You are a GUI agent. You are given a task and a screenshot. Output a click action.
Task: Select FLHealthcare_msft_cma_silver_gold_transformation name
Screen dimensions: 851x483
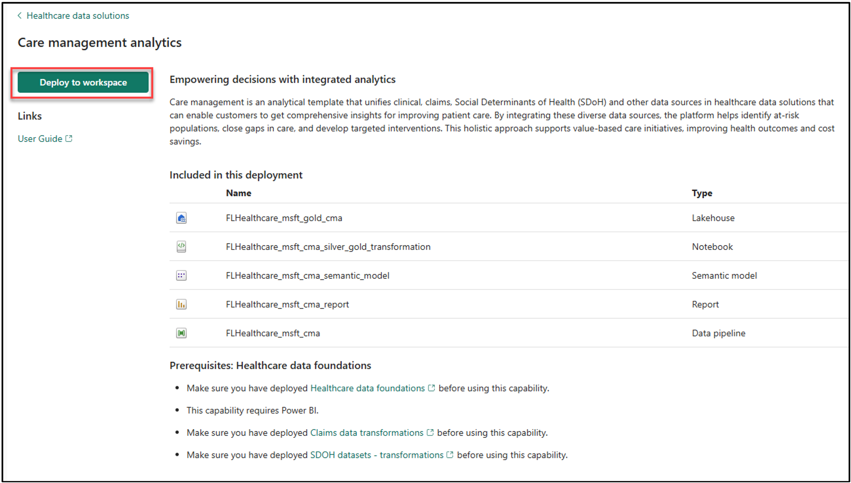pos(328,247)
